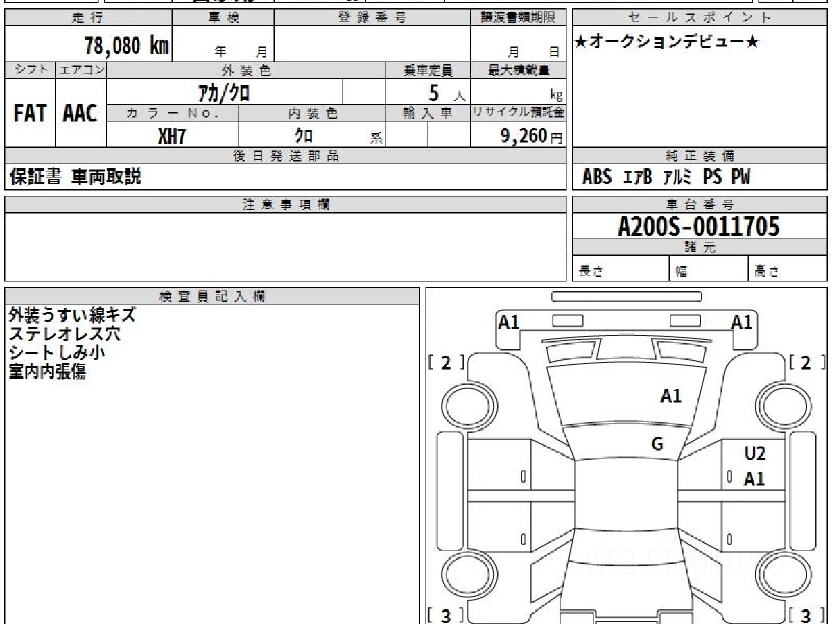
Task: Click the [ 3 ] tire rating on left side
Action: 446,615
